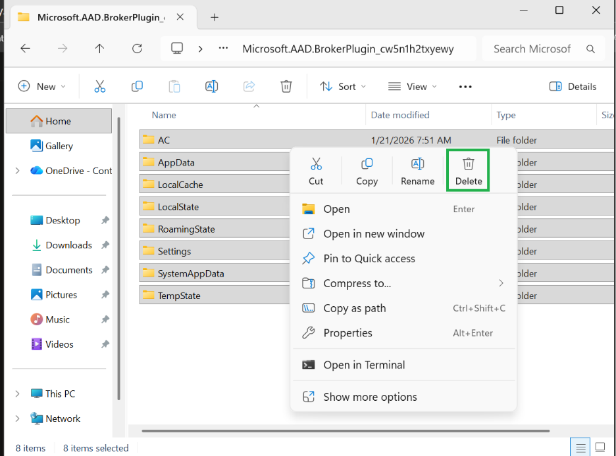
Task: Switch to the details list view icon
Action: coord(580,447)
